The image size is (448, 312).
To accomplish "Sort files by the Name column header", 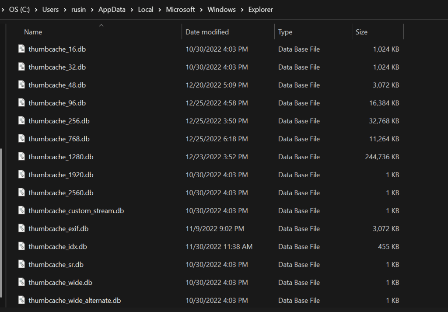I will (x=33, y=32).
